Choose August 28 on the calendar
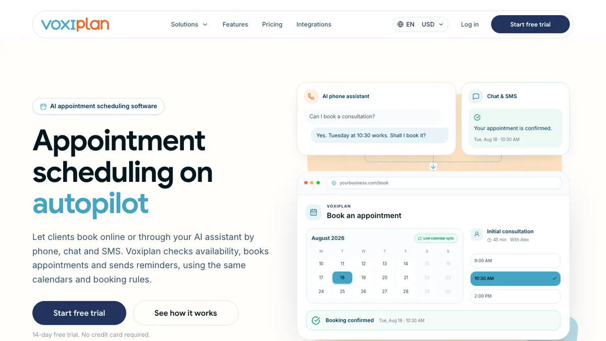This screenshot has width=606, height=341. [406, 291]
